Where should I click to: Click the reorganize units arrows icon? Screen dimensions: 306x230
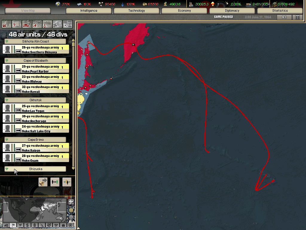(55, 182)
